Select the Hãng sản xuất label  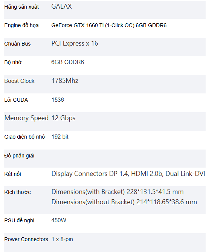21,7
